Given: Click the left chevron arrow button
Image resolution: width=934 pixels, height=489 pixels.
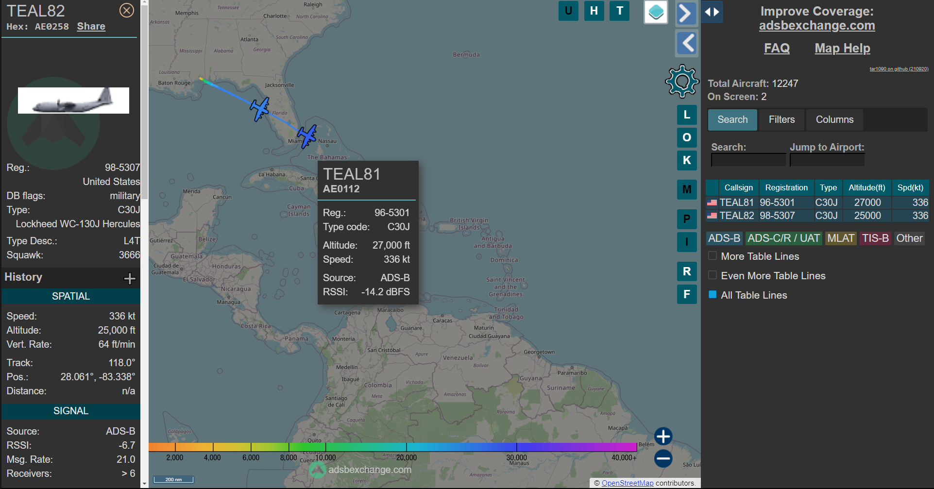Looking at the screenshot, I should click(687, 43).
